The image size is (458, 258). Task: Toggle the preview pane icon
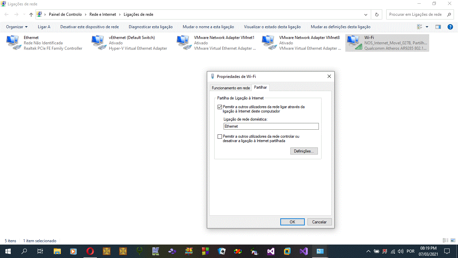[438, 27]
